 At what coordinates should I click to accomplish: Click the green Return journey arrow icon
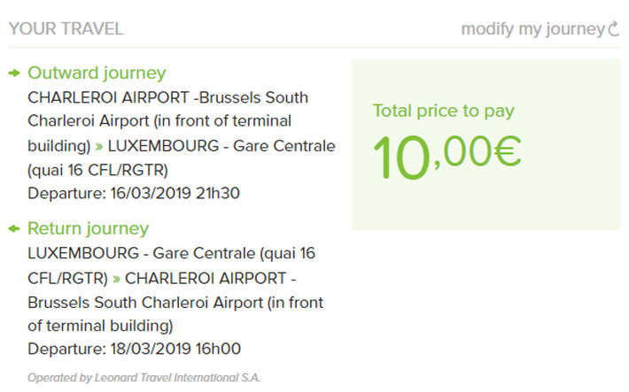(x=15, y=229)
